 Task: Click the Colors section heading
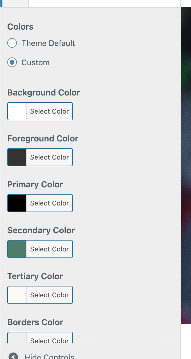coord(20,27)
